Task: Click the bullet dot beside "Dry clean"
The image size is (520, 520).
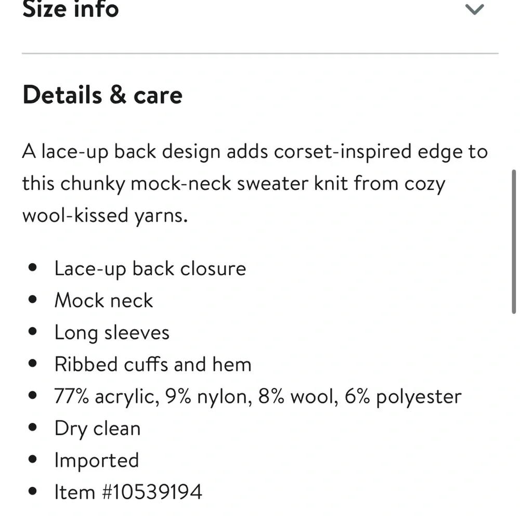Action: pos(34,428)
